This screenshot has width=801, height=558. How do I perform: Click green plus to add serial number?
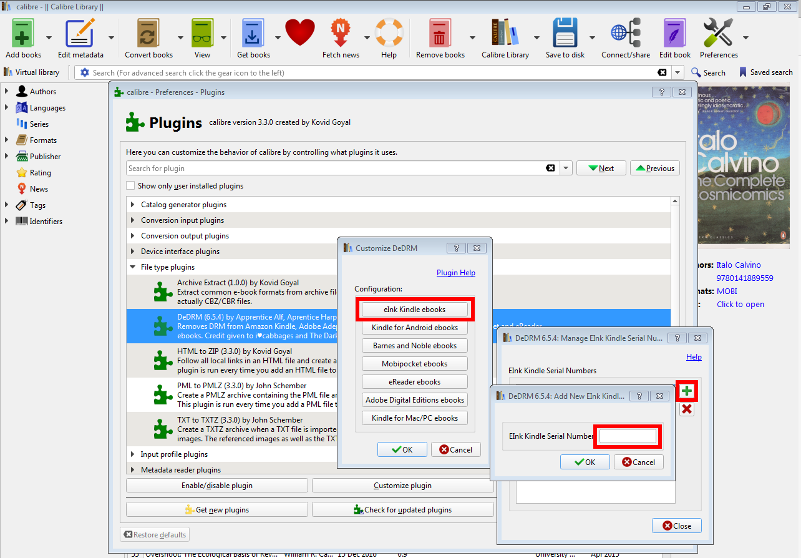tap(687, 391)
